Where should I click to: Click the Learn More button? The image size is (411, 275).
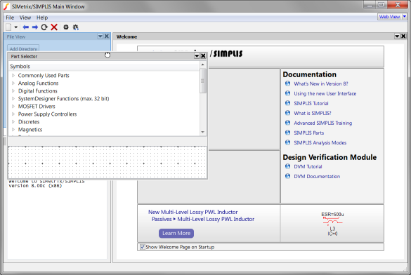point(176,233)
